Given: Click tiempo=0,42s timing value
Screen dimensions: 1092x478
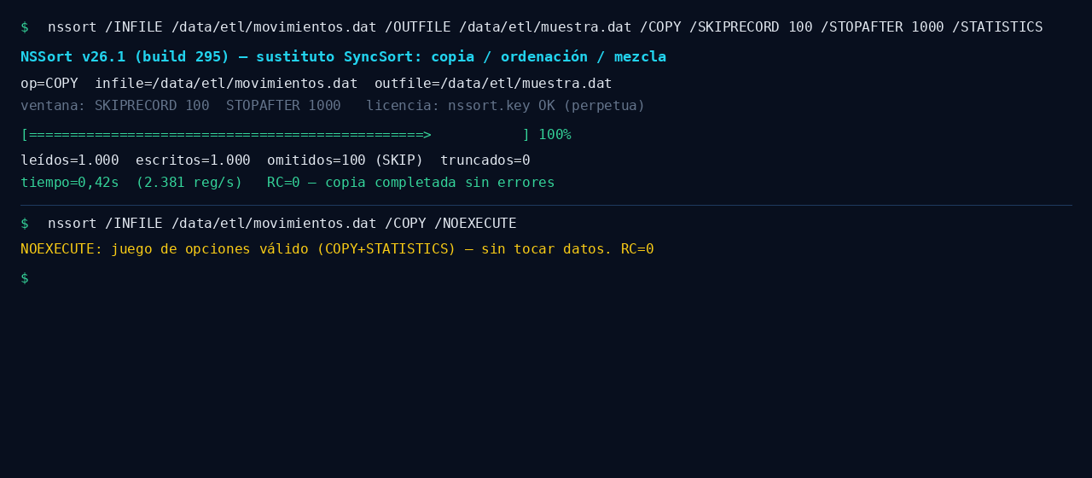Looking at the screenshot, I should [70, 183].
